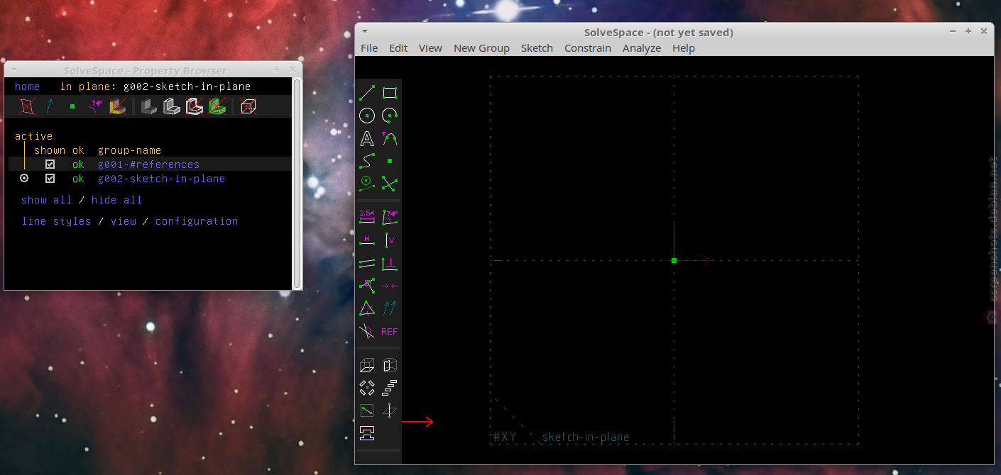This screenshot has height=475, width=1001.
Task: Select the line segment sketch tool
Action: point(367,93)
